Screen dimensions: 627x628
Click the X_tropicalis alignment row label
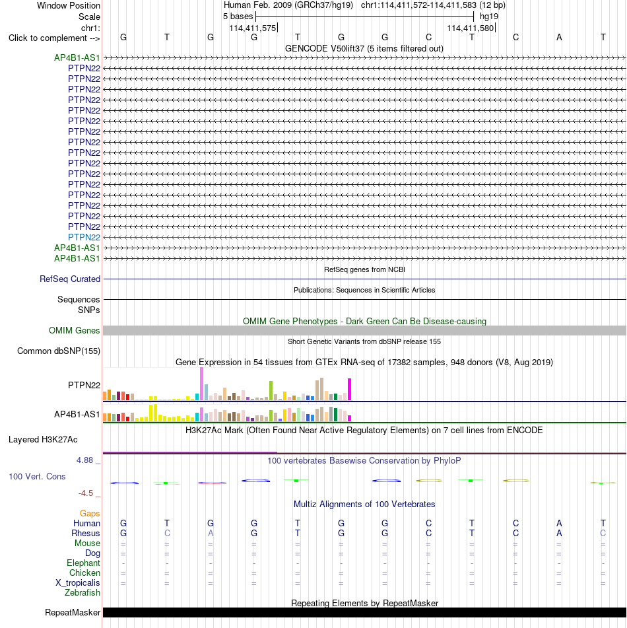tap(78, 582)
